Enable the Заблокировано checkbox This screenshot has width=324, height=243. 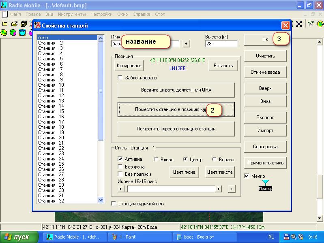(x=120, y=78)
